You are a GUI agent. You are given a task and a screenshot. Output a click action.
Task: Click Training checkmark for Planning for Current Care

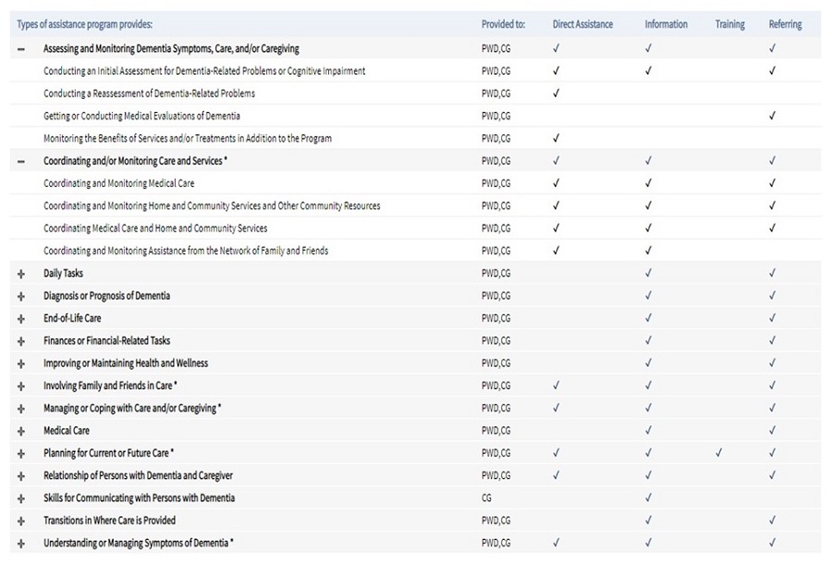tap(719, 453)
